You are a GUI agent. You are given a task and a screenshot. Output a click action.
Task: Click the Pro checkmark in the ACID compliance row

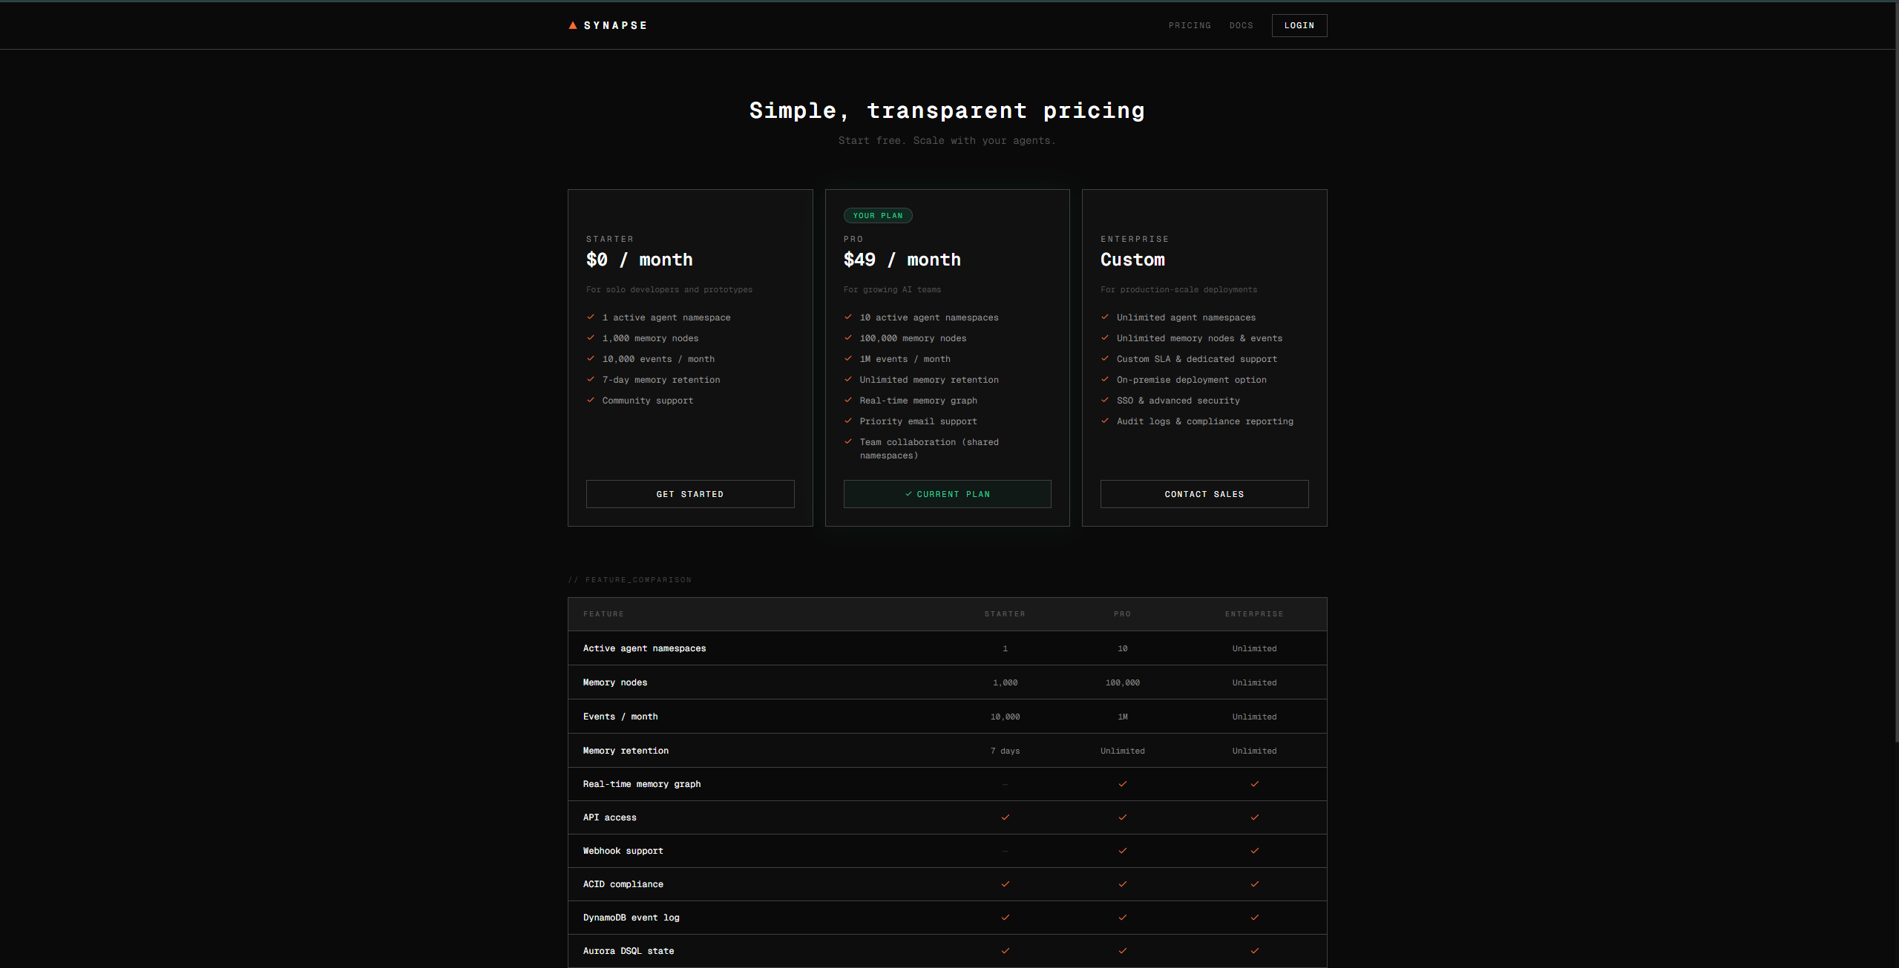(x=1123, y=884)
